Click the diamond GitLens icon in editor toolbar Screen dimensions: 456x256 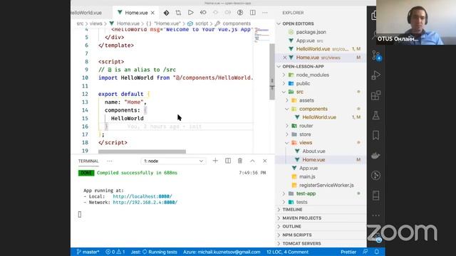pyautogui.click(x=166, y=13)
